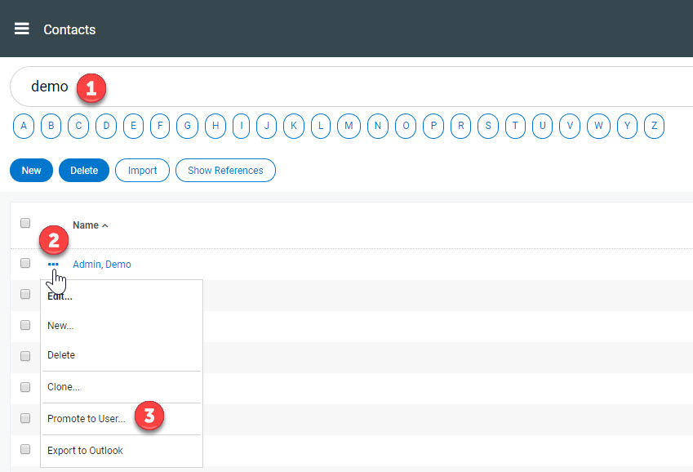Select the checkbox on the second contact row
The height and width of the screenshot is (472, 693).
(24, 294)
